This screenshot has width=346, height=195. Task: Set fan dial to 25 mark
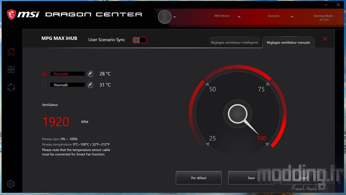point(212,138)
